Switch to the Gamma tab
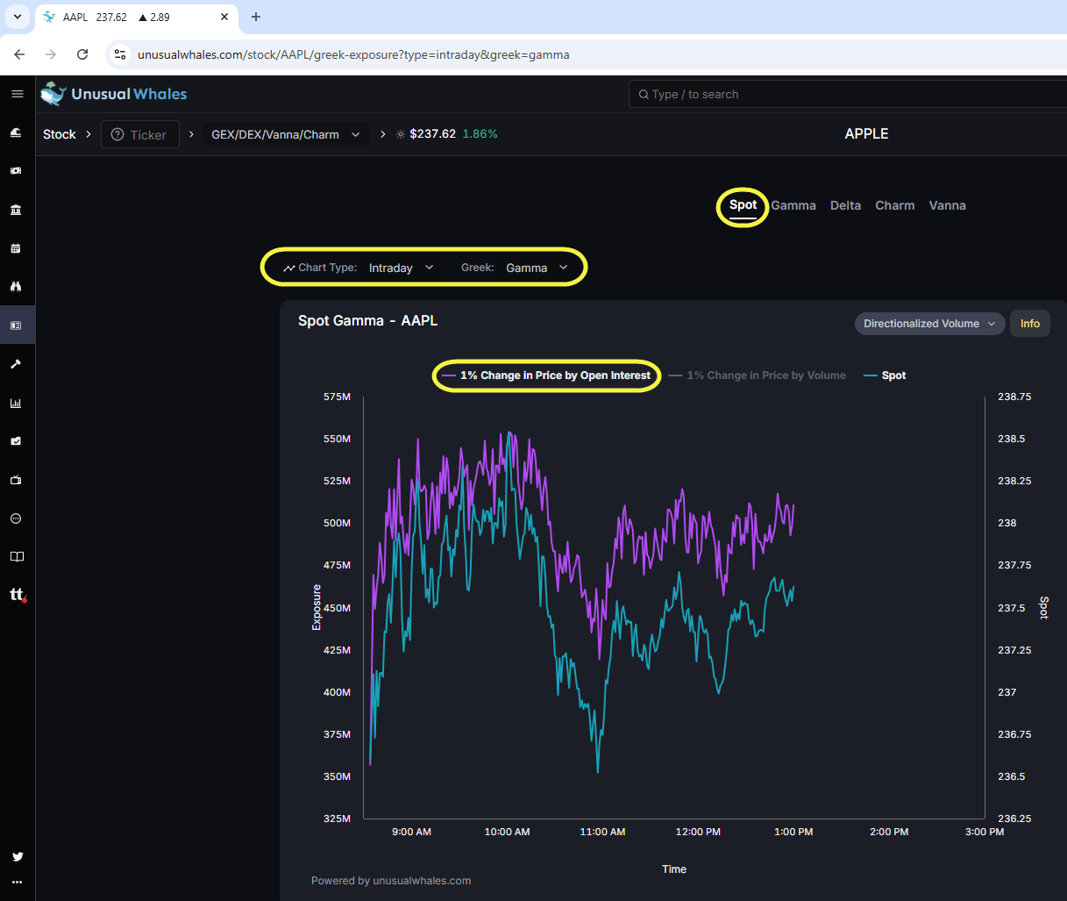Viewport: 1067px width, 901px height. coord(793,205)
